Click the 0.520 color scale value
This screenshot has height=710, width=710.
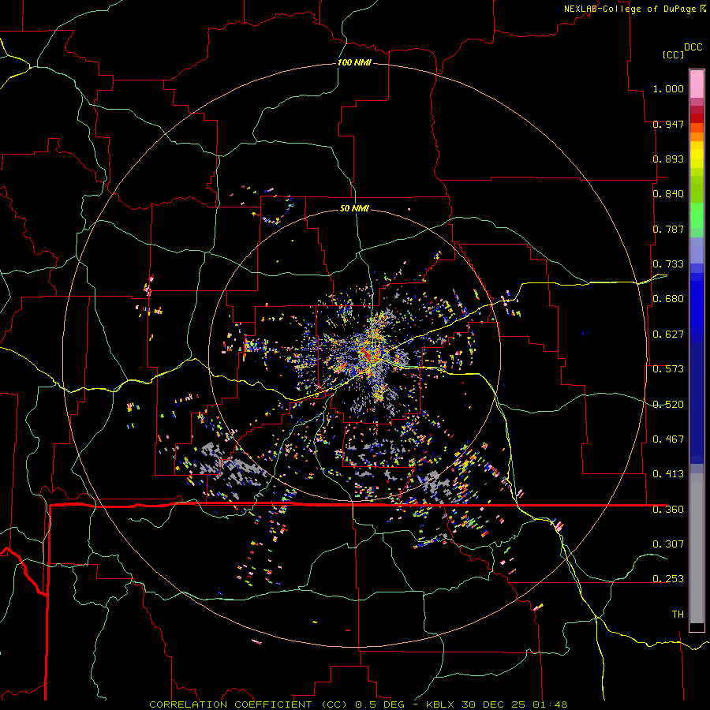[668, 405]
